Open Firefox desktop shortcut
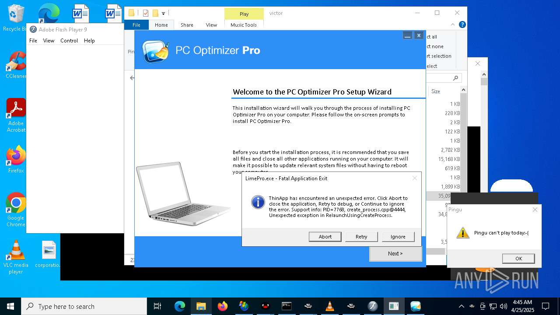Image resolution: width=560 pixels, height=315 pixels. (x=16, y=159)
